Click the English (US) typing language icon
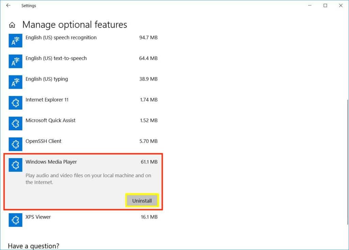The height and width of the screenshot is (250, 349). coord(15,82)
